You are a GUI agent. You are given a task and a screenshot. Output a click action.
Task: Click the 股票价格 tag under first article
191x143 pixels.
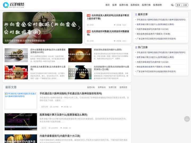click(45, 107)
